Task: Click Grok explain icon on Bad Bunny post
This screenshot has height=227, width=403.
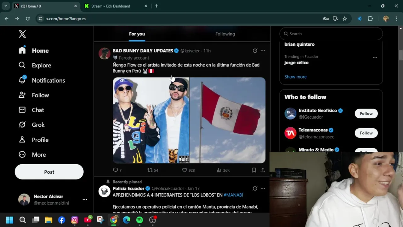Action: pyautogui.click(x=255, y=50)
